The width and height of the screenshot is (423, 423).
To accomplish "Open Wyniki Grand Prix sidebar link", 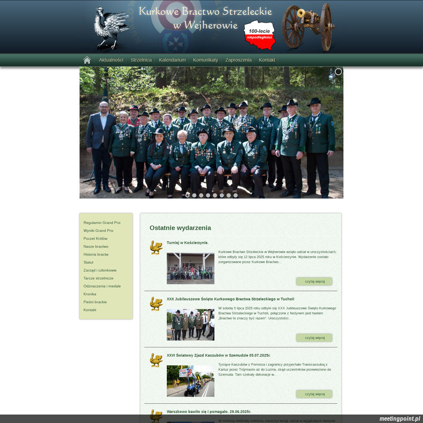I will [x=99, y=231].
